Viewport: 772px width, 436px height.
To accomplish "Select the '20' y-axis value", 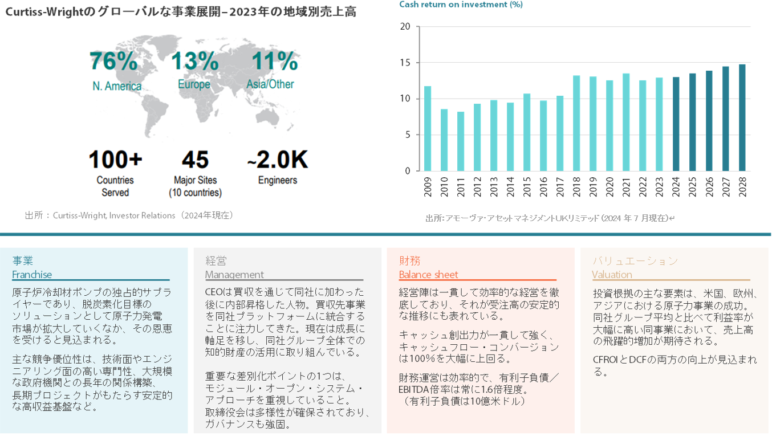I will click(x=405, y=27).
